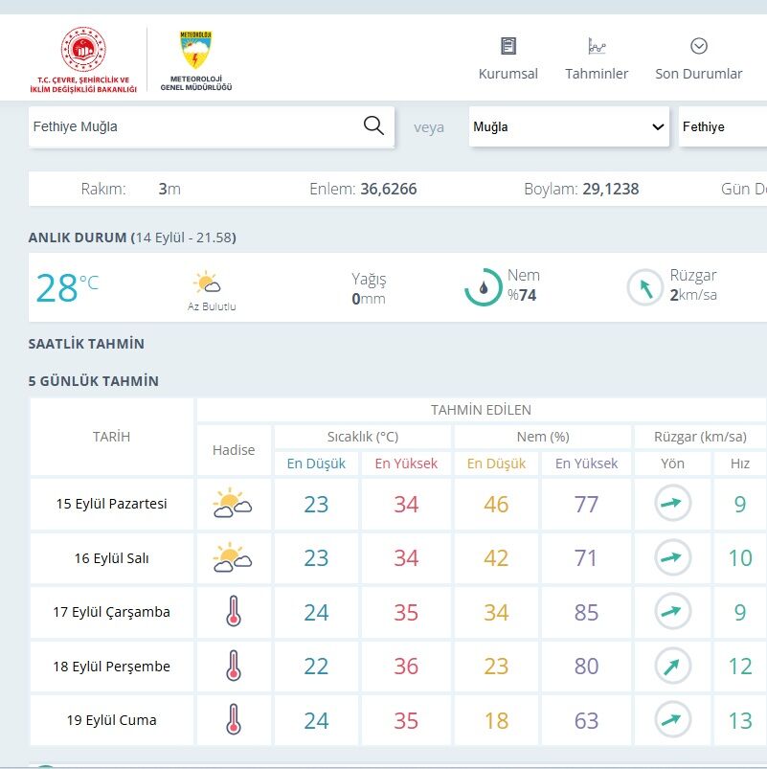Open the Fethiye district dropdown
Screen dimensions: 767x769
click(722, 126)
